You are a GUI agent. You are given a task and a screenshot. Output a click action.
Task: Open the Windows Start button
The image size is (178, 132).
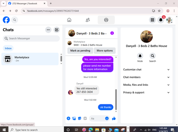point(4,130)
